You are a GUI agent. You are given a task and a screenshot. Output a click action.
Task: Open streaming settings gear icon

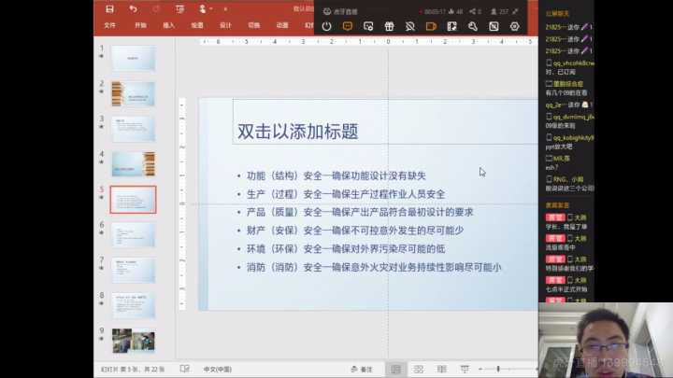(x=514, y=27)
